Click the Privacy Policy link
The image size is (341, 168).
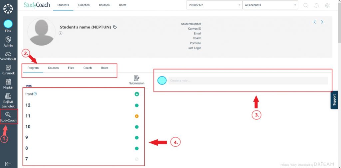(x=288, y=165)
